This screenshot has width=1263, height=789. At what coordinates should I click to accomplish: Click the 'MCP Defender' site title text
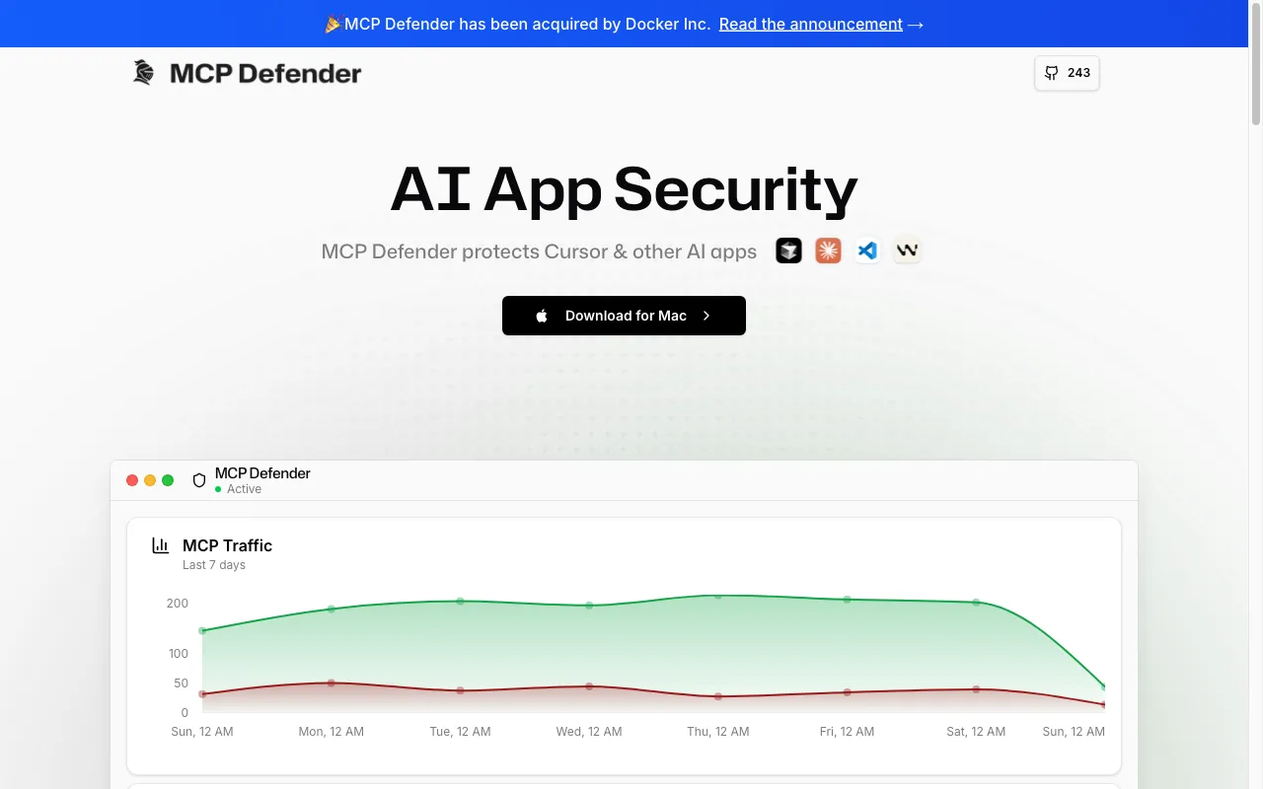coord(265,73)
